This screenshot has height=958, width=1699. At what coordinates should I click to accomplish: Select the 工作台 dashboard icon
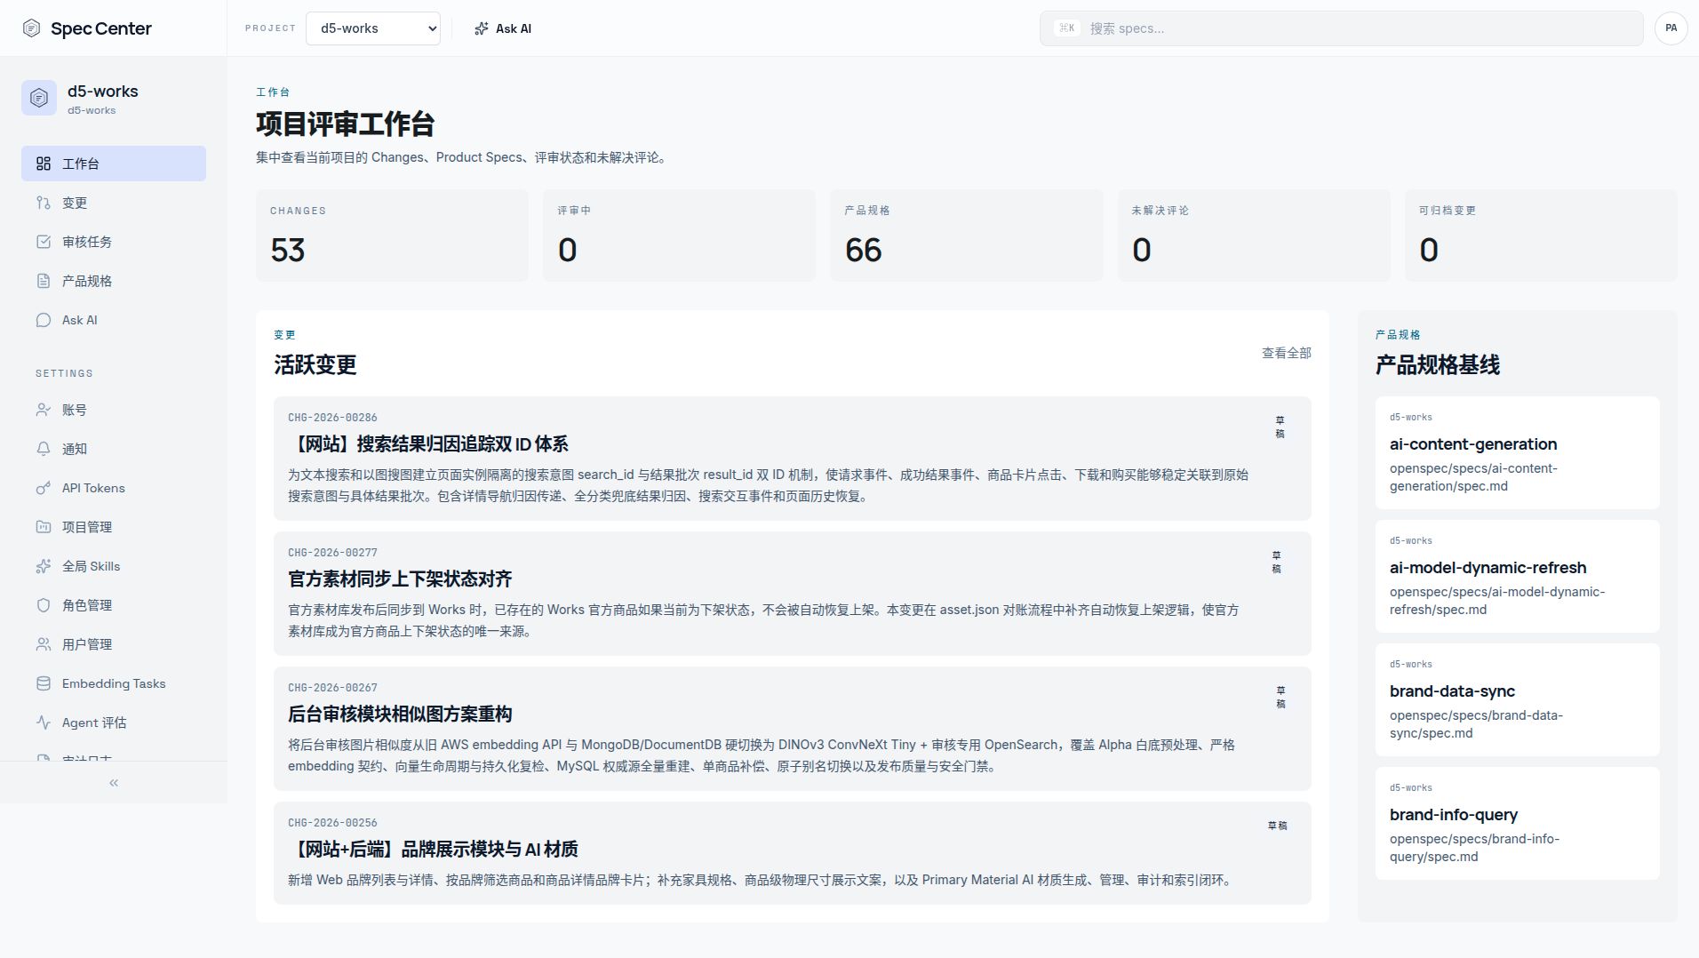click(44, 164)
